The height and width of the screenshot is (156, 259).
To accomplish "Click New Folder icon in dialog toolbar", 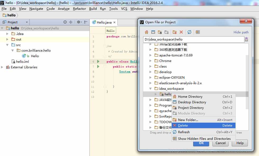I will tap(175, 32).
